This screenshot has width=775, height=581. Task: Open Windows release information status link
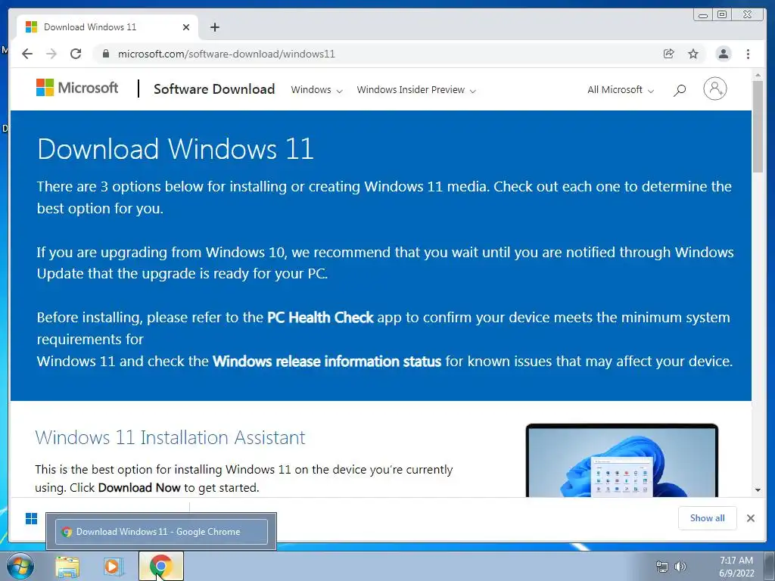(x=327, y=361)
